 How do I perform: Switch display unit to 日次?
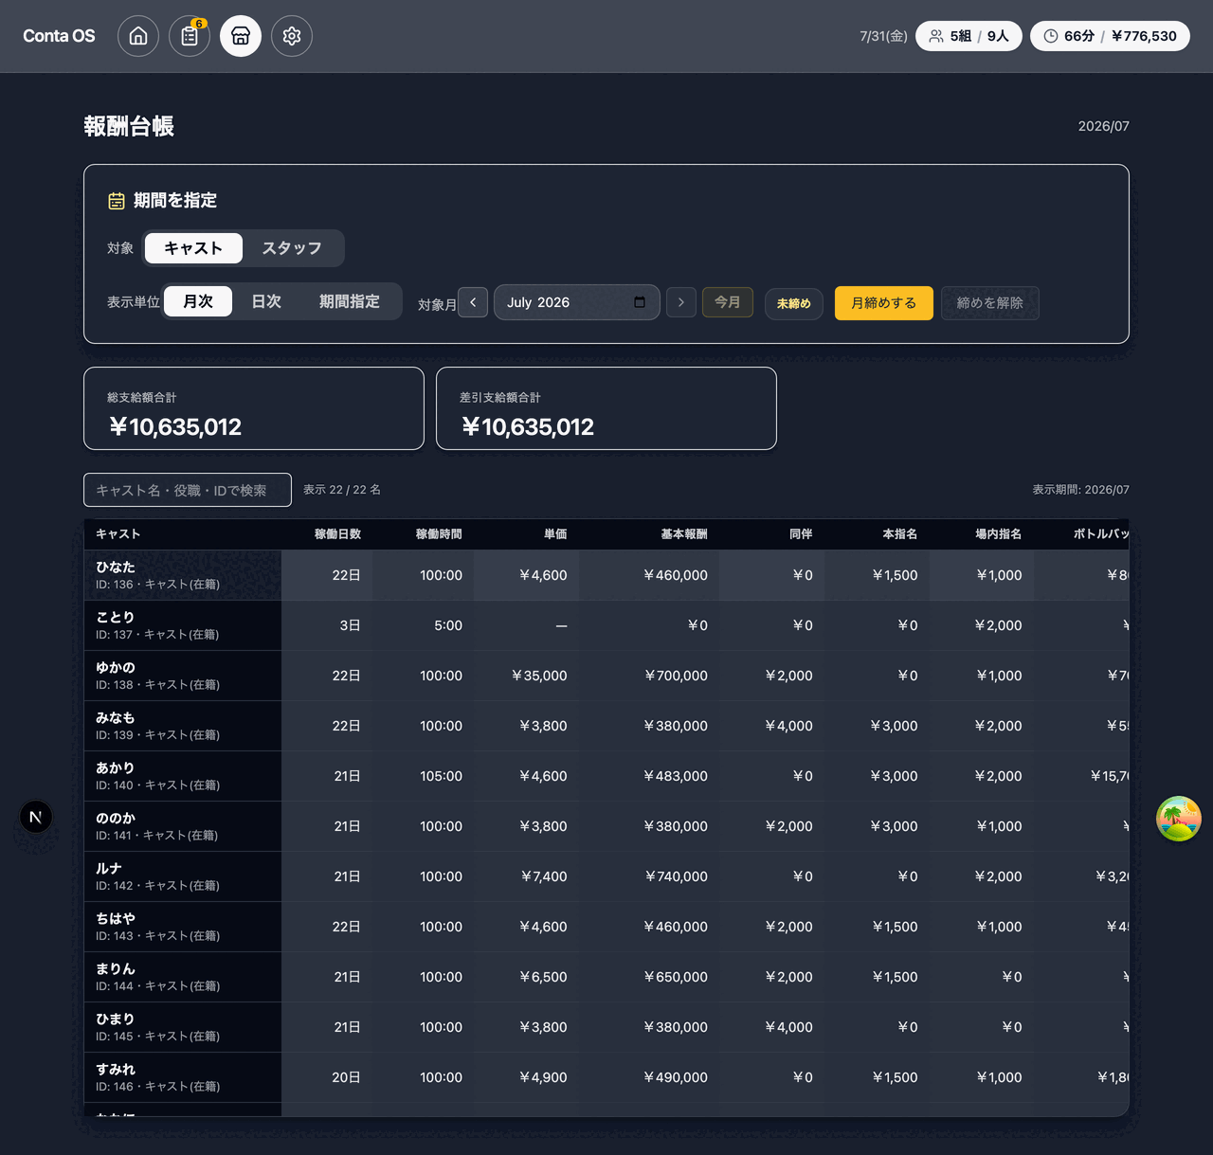coord(266,301)
